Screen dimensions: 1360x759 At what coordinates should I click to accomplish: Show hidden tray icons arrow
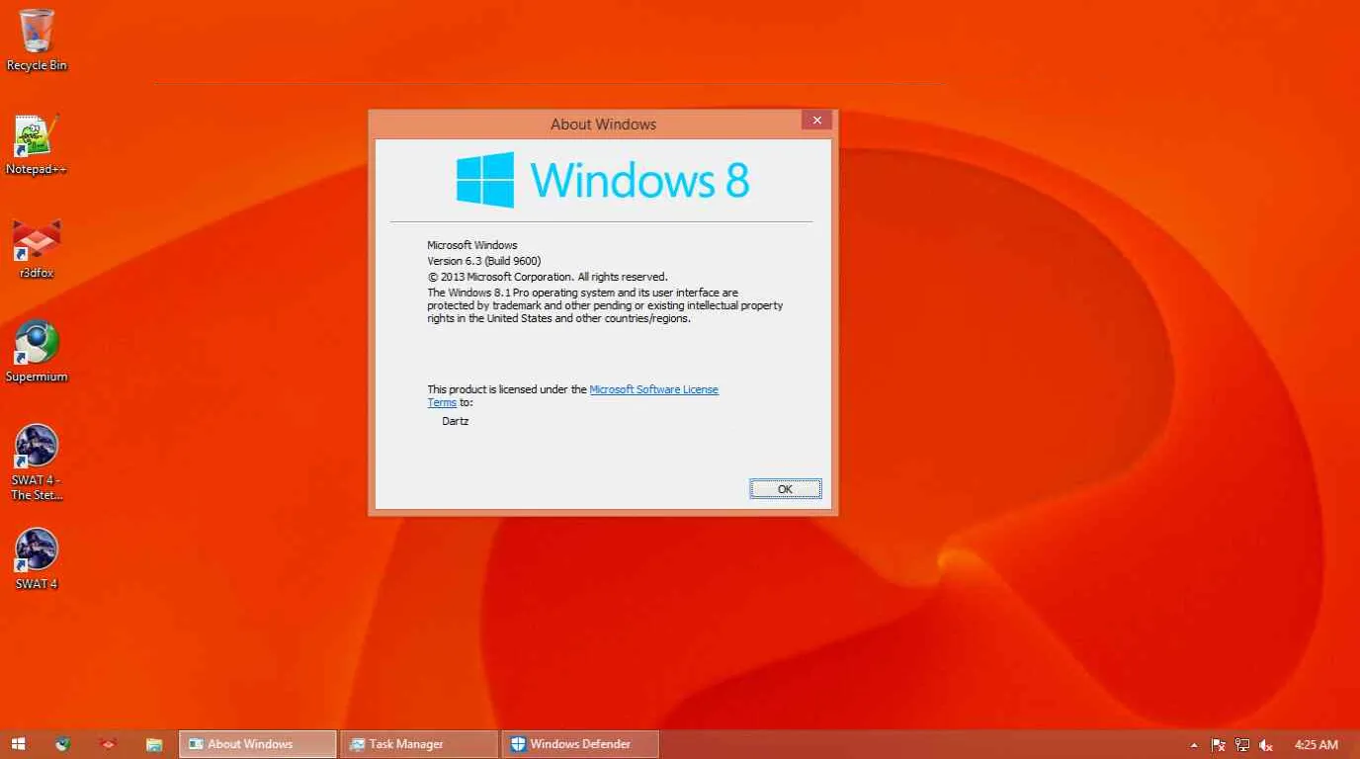1194,745
